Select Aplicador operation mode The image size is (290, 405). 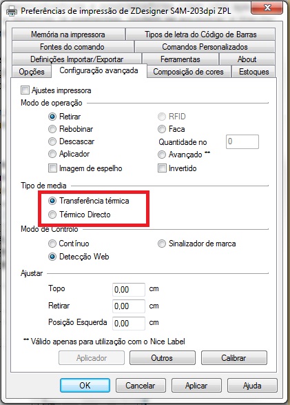(52, 154)
